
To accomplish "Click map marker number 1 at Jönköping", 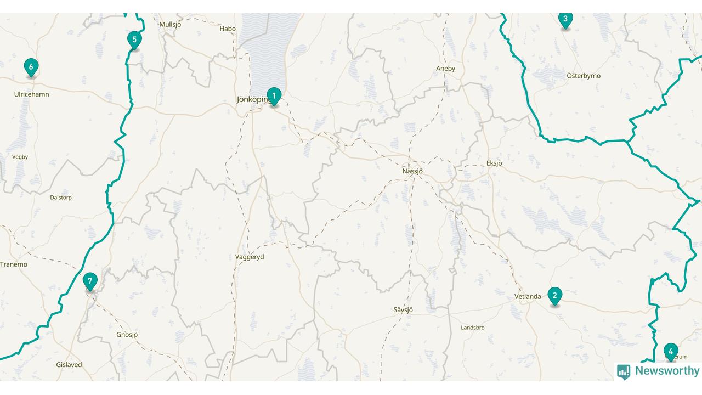I will 274,97.
